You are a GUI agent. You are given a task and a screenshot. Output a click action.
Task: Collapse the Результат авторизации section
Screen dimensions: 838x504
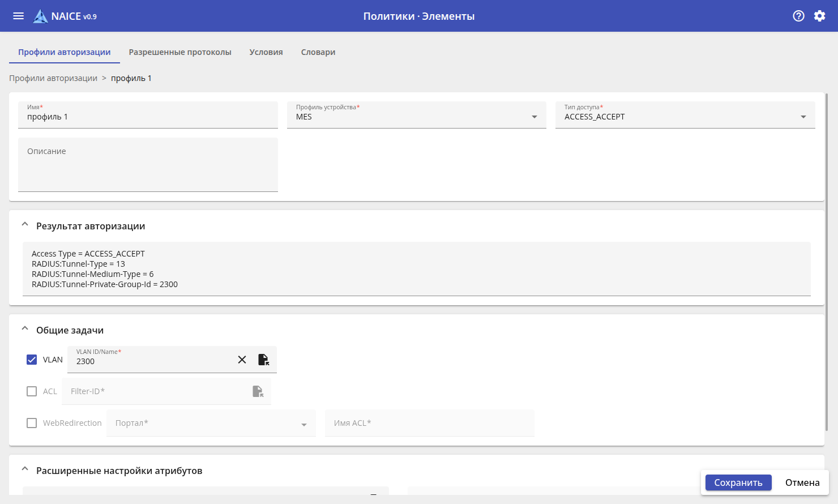point(25,225)
